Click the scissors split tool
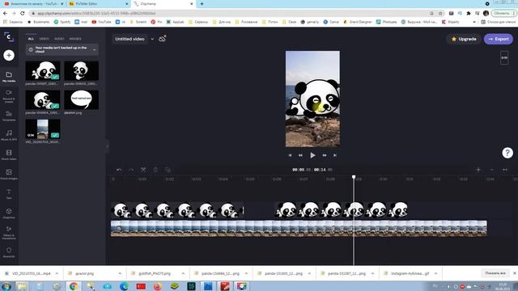 pyautogui.click(x=143, y=170)
